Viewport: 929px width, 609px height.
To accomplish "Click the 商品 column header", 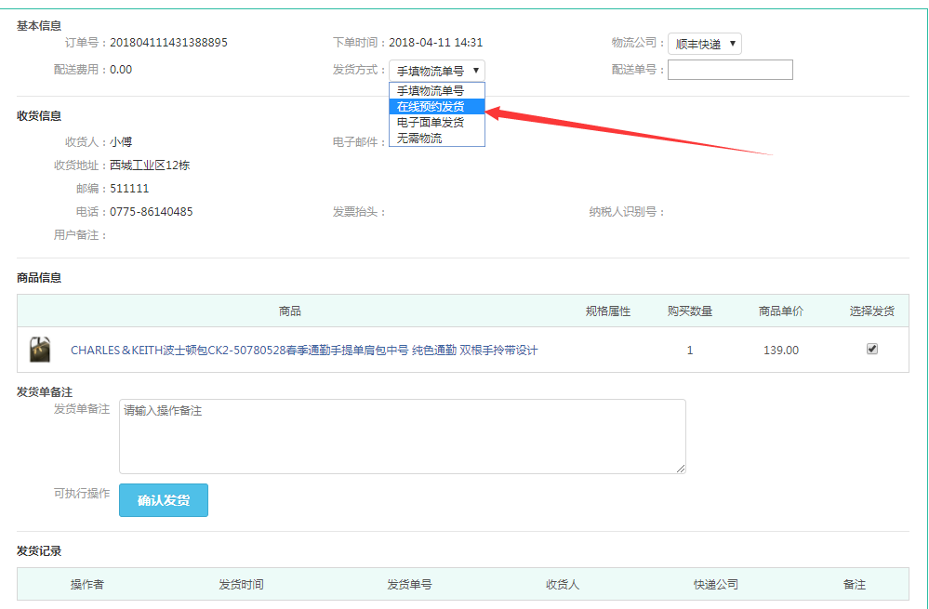I will [290, 311].
